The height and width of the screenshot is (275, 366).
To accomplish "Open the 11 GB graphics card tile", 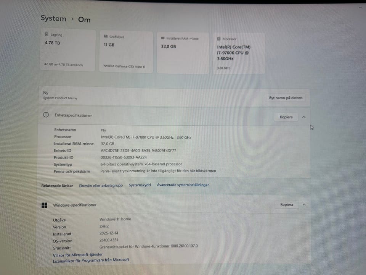I will click(126, 52).
